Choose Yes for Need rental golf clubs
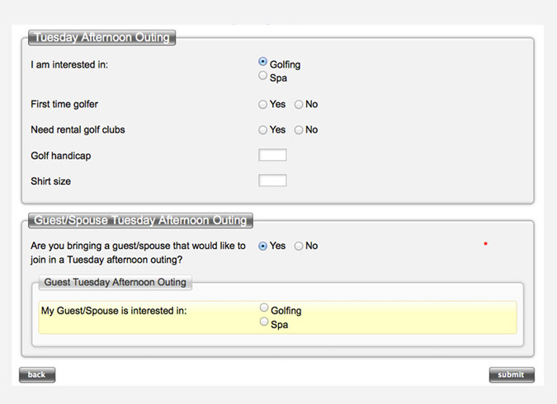The image size is (557, 404). [263, 130]
